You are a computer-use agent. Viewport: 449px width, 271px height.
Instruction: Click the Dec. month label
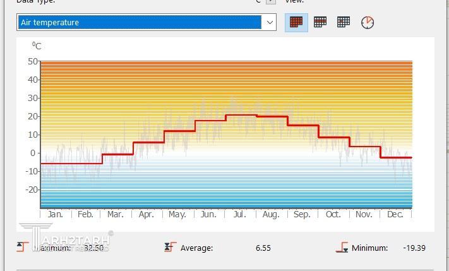point(395,214)
